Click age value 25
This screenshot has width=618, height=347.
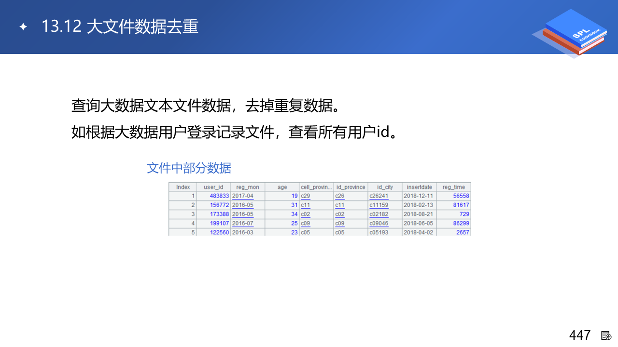pos(295,224)
